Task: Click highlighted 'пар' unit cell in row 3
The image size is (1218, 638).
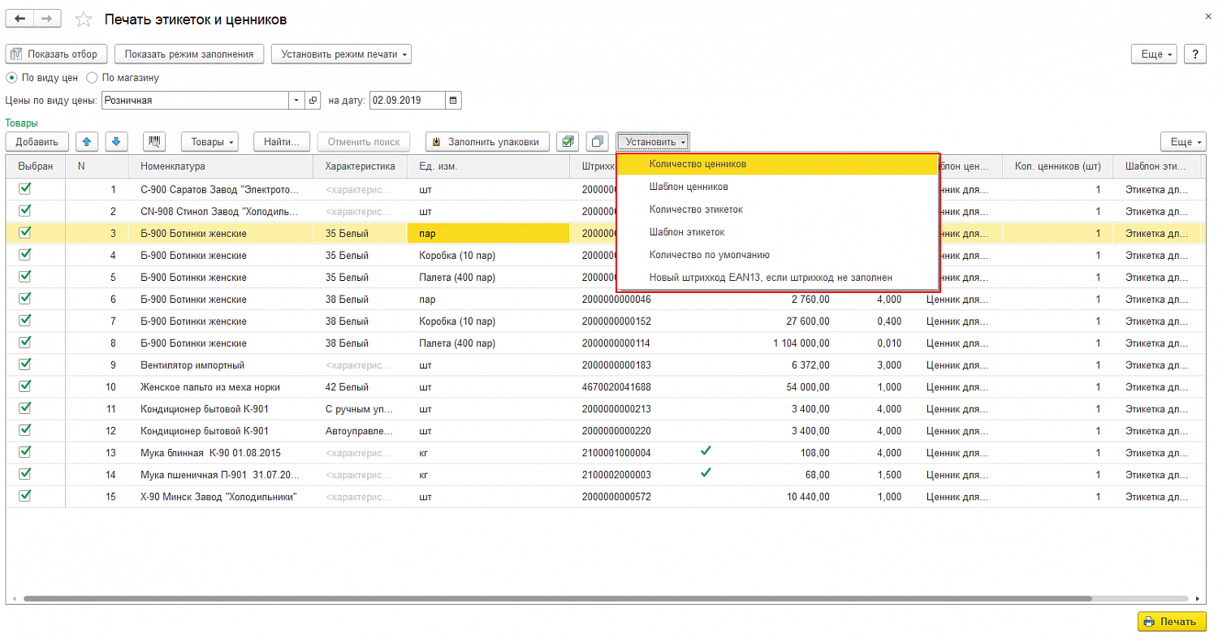Action: 488,233
